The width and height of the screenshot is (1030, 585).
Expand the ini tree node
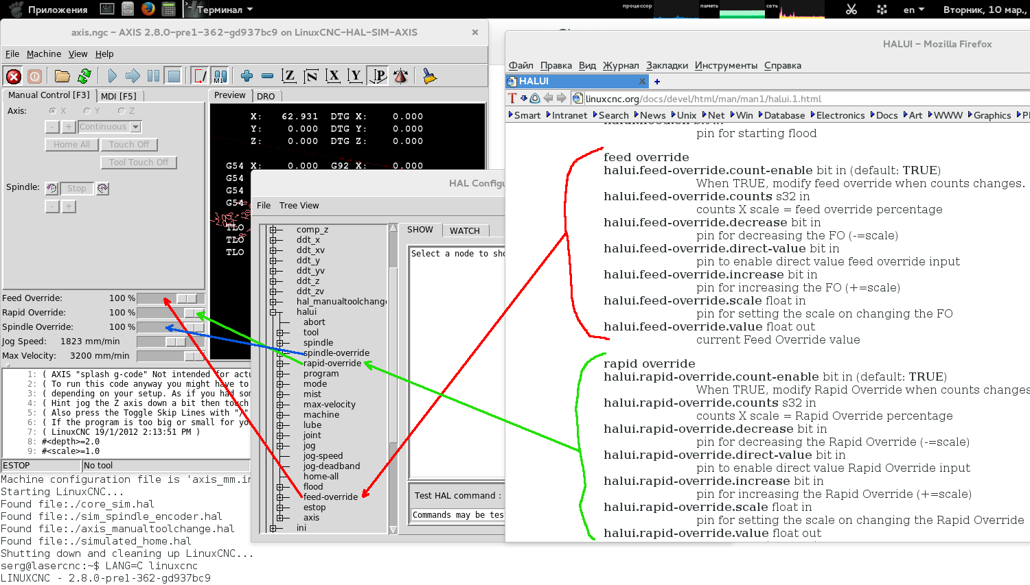[273, 528]
